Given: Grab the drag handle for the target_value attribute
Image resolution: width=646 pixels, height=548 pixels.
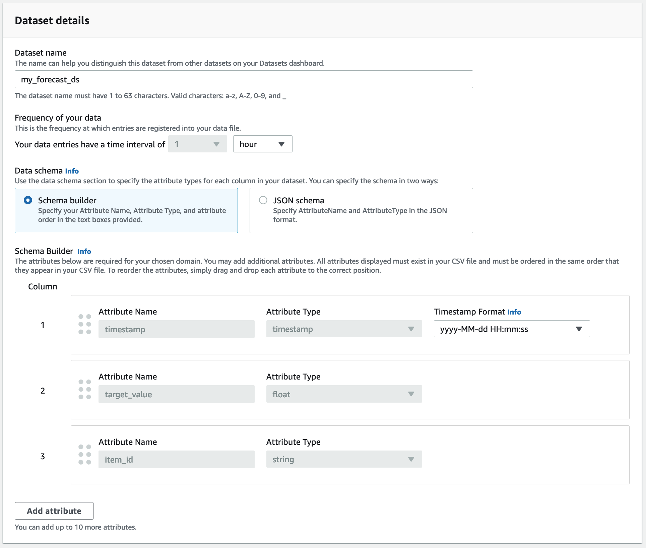Looking at the screenshot, I should (85, 390).
